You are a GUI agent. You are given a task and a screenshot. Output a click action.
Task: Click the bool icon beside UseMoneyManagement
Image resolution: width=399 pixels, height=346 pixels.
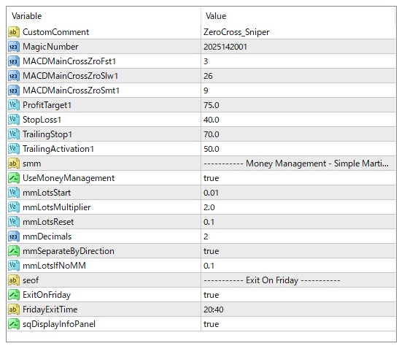(14, 178)
